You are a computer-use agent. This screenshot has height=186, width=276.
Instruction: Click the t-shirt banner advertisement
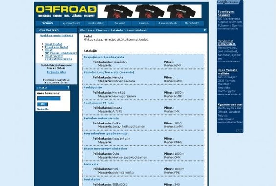coord(149,11)
